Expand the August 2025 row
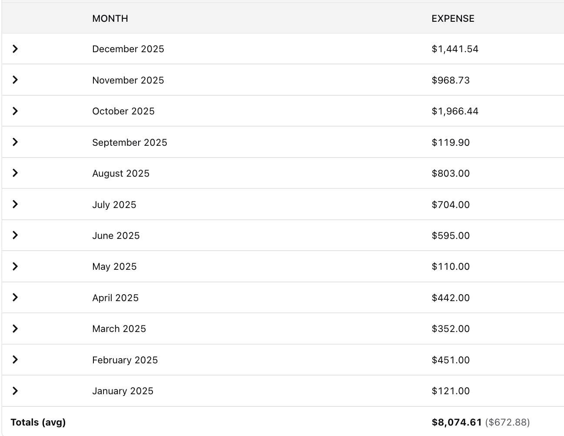This screenshot has width=564, height=436. tap(15, 173)
